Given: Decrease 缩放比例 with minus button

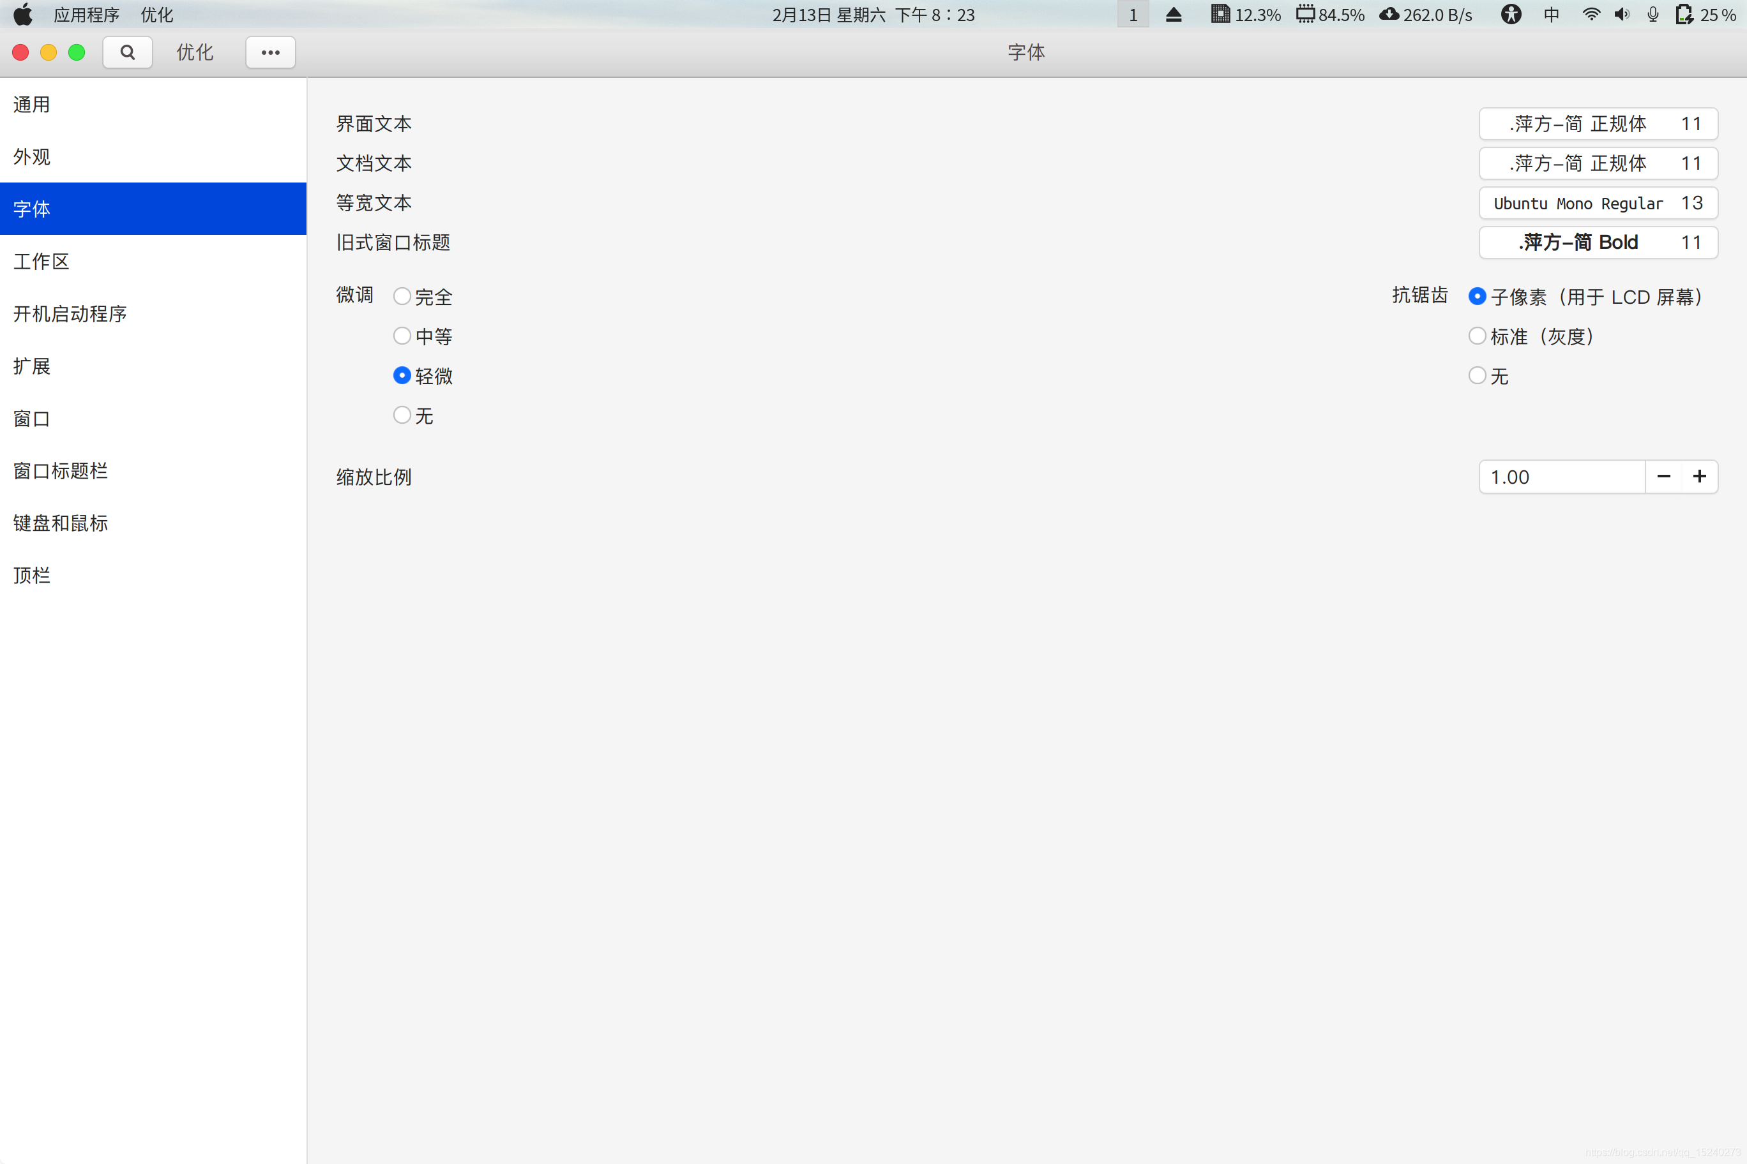Looking at the screenshot, I should [x=1664, y=477].
